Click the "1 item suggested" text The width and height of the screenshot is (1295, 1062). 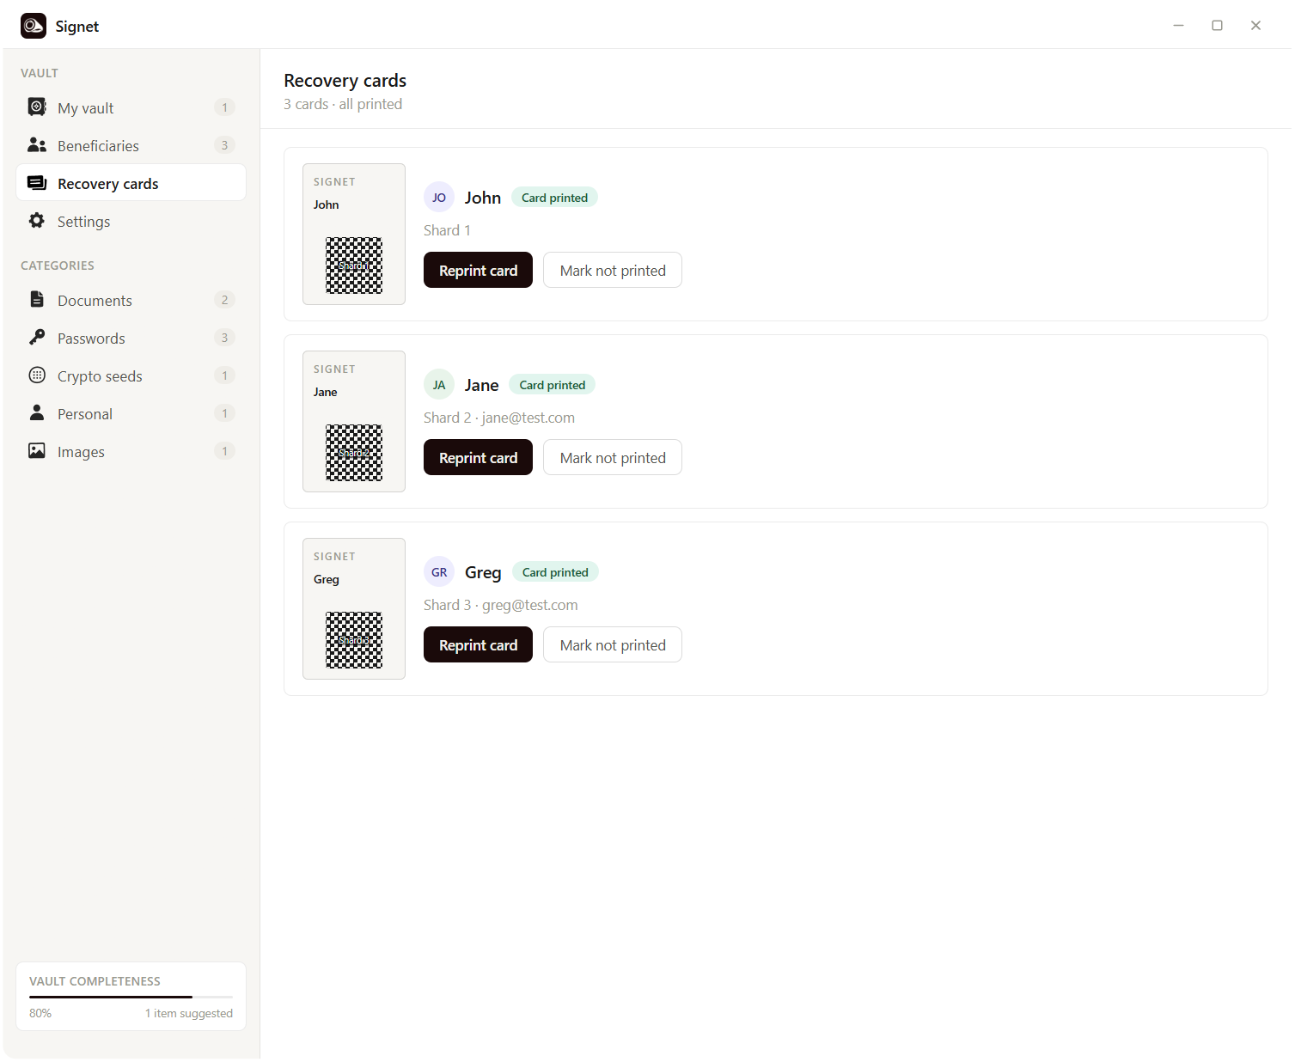point(189,1013)
